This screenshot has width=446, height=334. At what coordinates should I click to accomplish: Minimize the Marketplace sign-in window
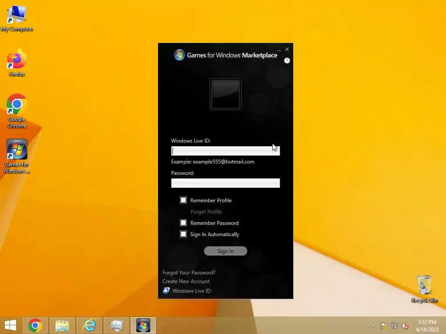click(x=279, y=50)
